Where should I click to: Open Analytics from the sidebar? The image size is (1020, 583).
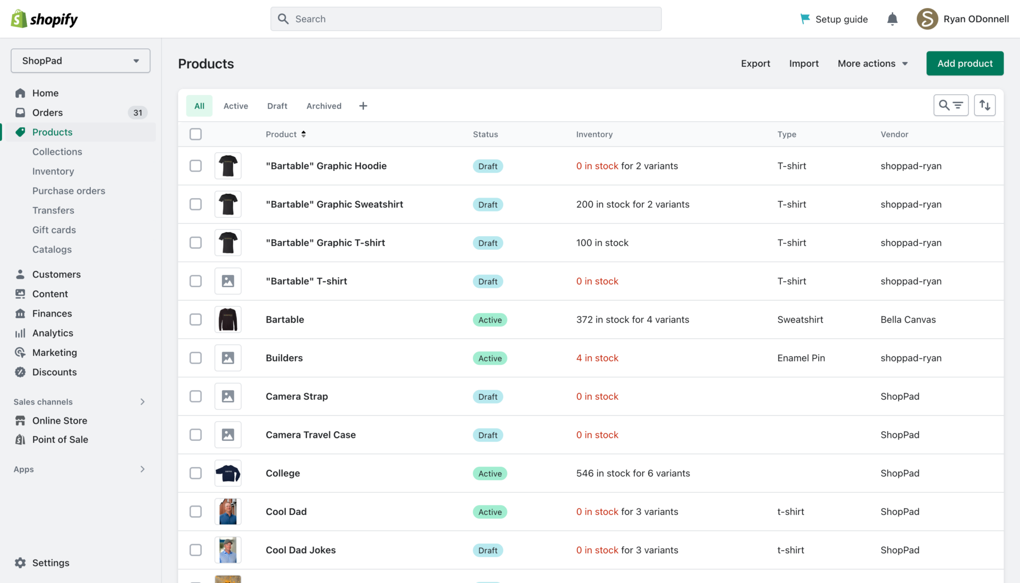pos(53,333)
